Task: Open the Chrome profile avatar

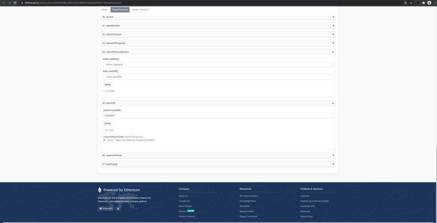Action: coord(429,3)
